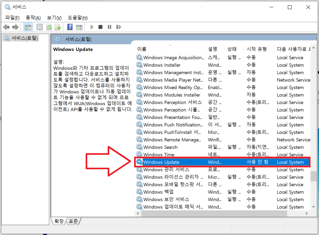The width and height of the screenshot is (319, 235).
Task: Select 서비스(로컬) in the left tree
Action: (x=21, y=38)
